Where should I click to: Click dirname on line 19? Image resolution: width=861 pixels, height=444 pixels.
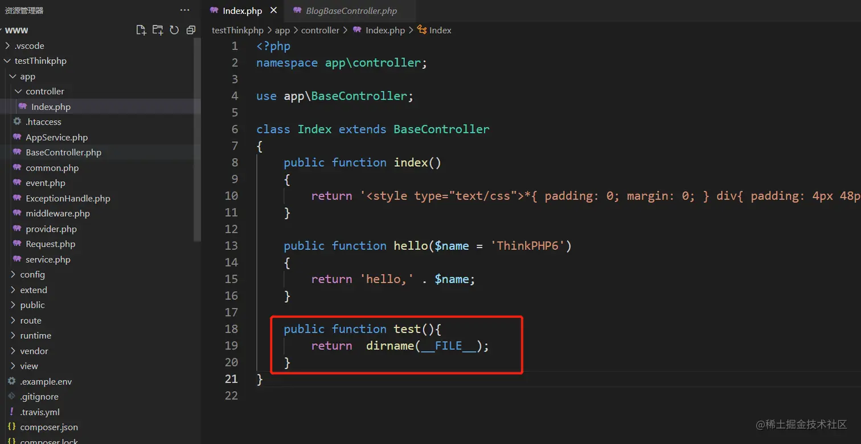pos(389,346)
